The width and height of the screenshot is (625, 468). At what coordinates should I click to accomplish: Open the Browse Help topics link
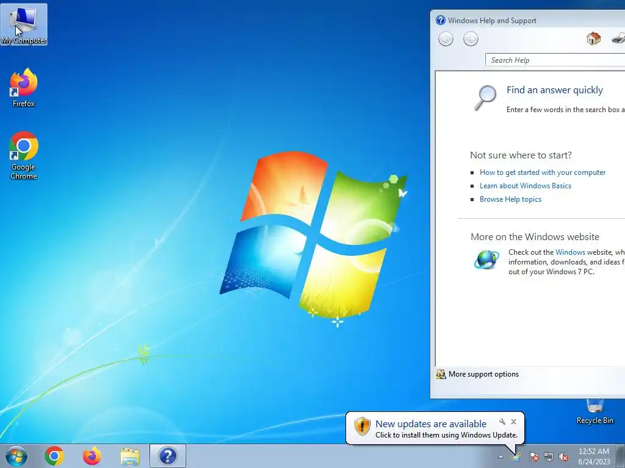pos(511,199)
